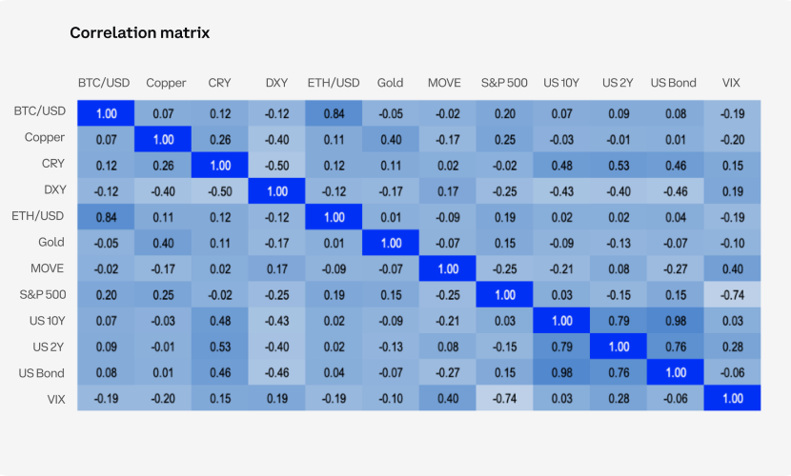Click the 1.00 cell in Gold row
The width and height of the screenshot is (791, 476).
point(390,243)
